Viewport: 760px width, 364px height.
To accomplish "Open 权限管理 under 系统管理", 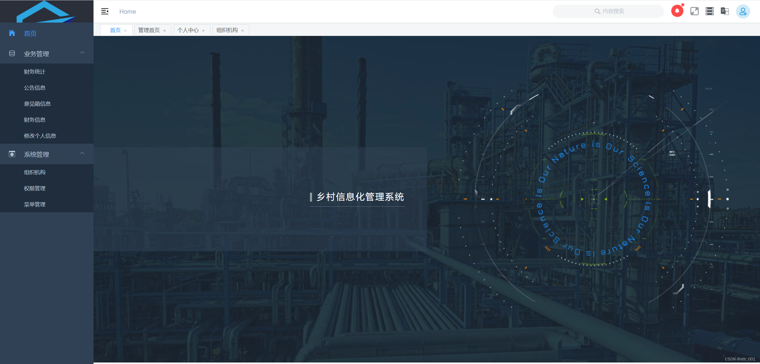I will coord(35,189).
